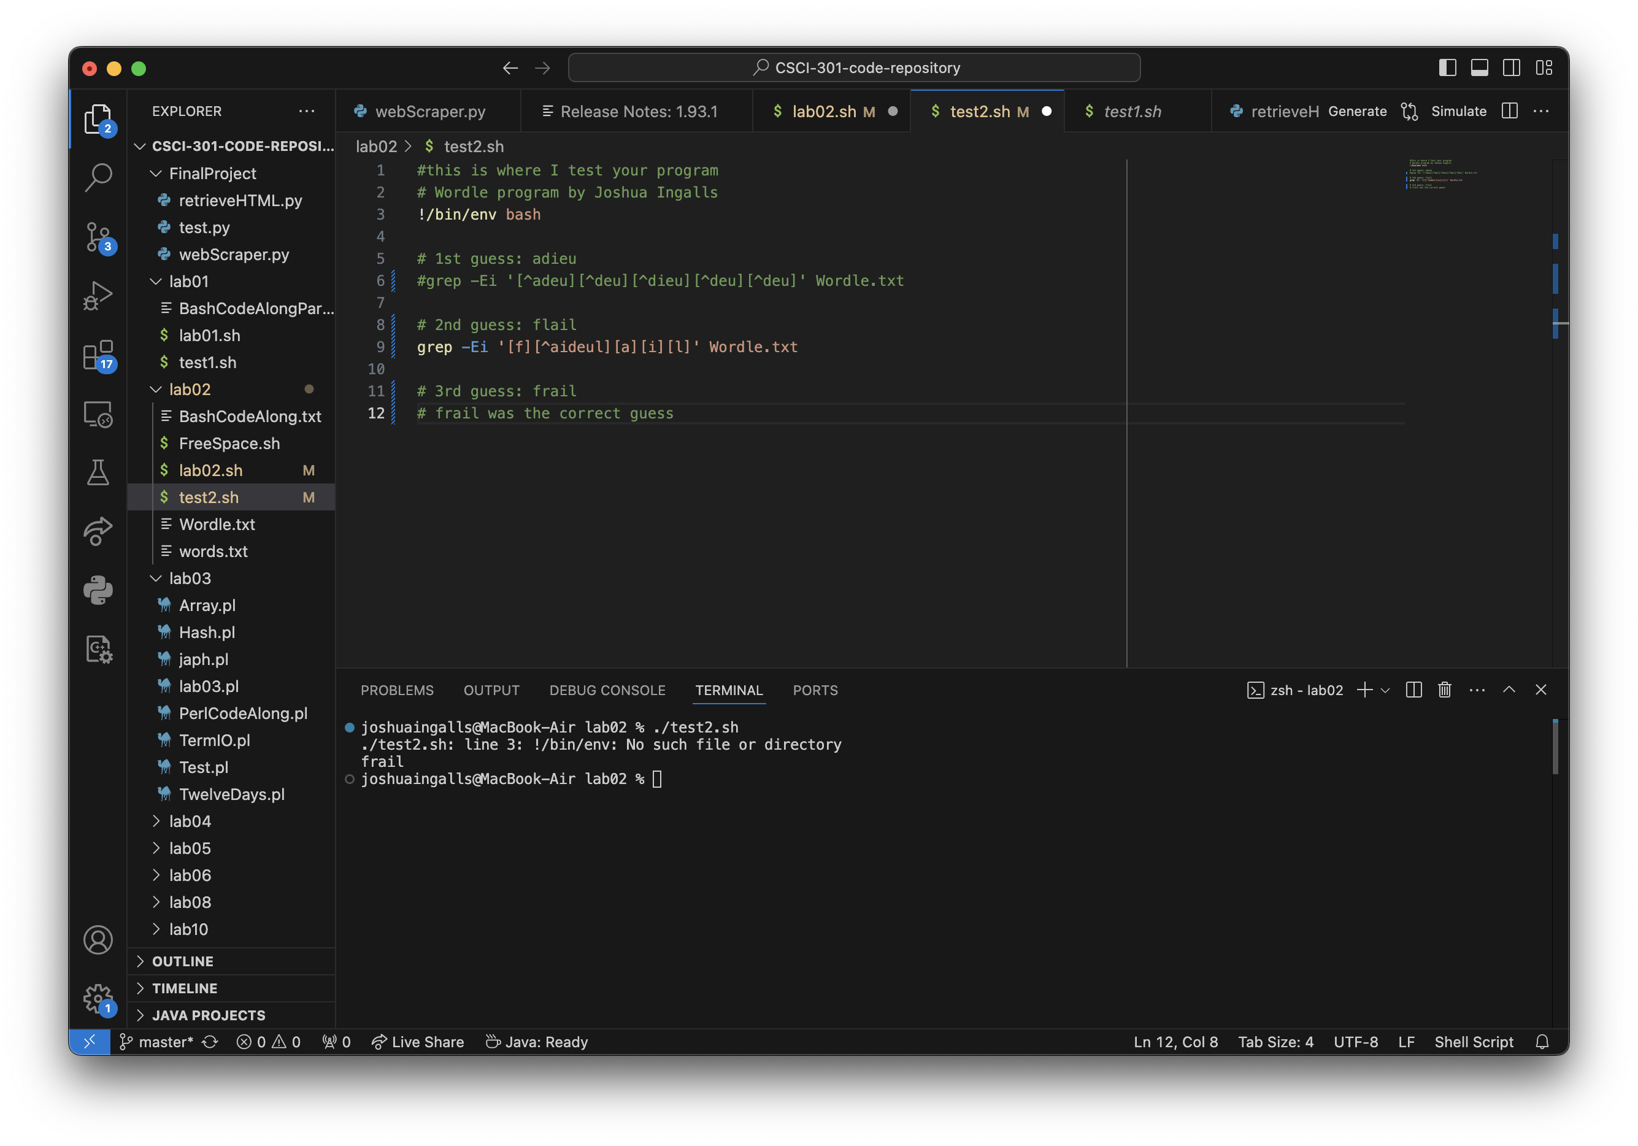Create a new terminal with plus icon
1638x1146 pixels.
[x=1365, y=690]
